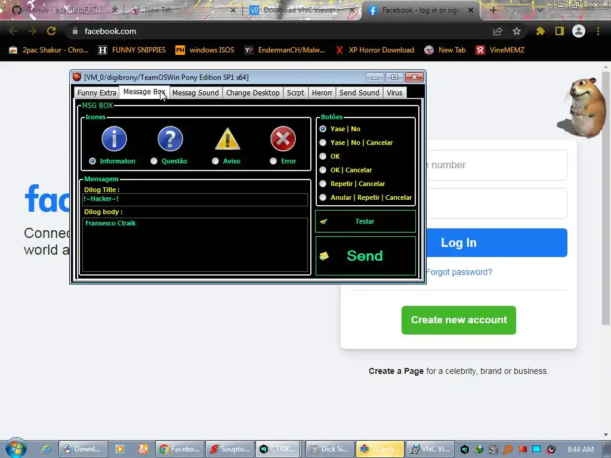Click the Testar button
The image size is (611, 458).
click(366, 221)
